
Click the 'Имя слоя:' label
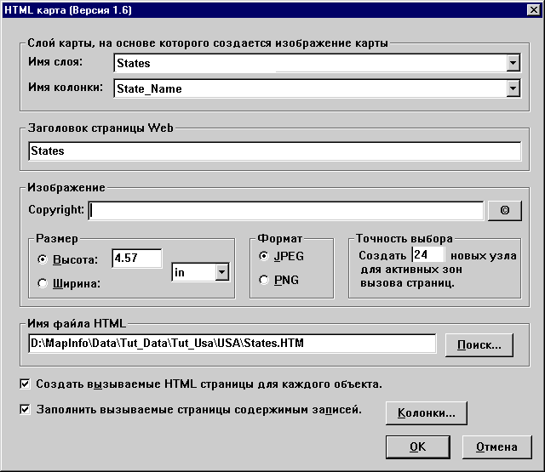(x=55, y=62)
